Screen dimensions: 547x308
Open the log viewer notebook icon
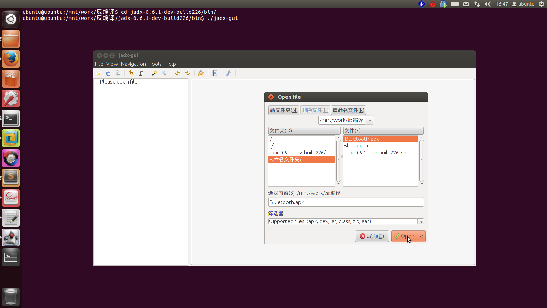click(x=215, y=73)
